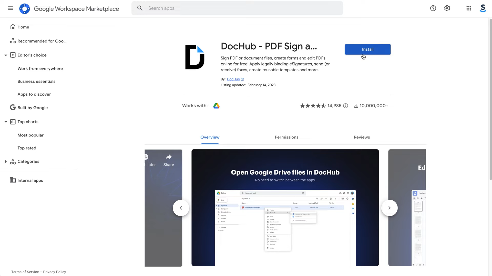Click the external link icon beside DocHub
Viewport: 492px width, 276px height.
(242, 79)
